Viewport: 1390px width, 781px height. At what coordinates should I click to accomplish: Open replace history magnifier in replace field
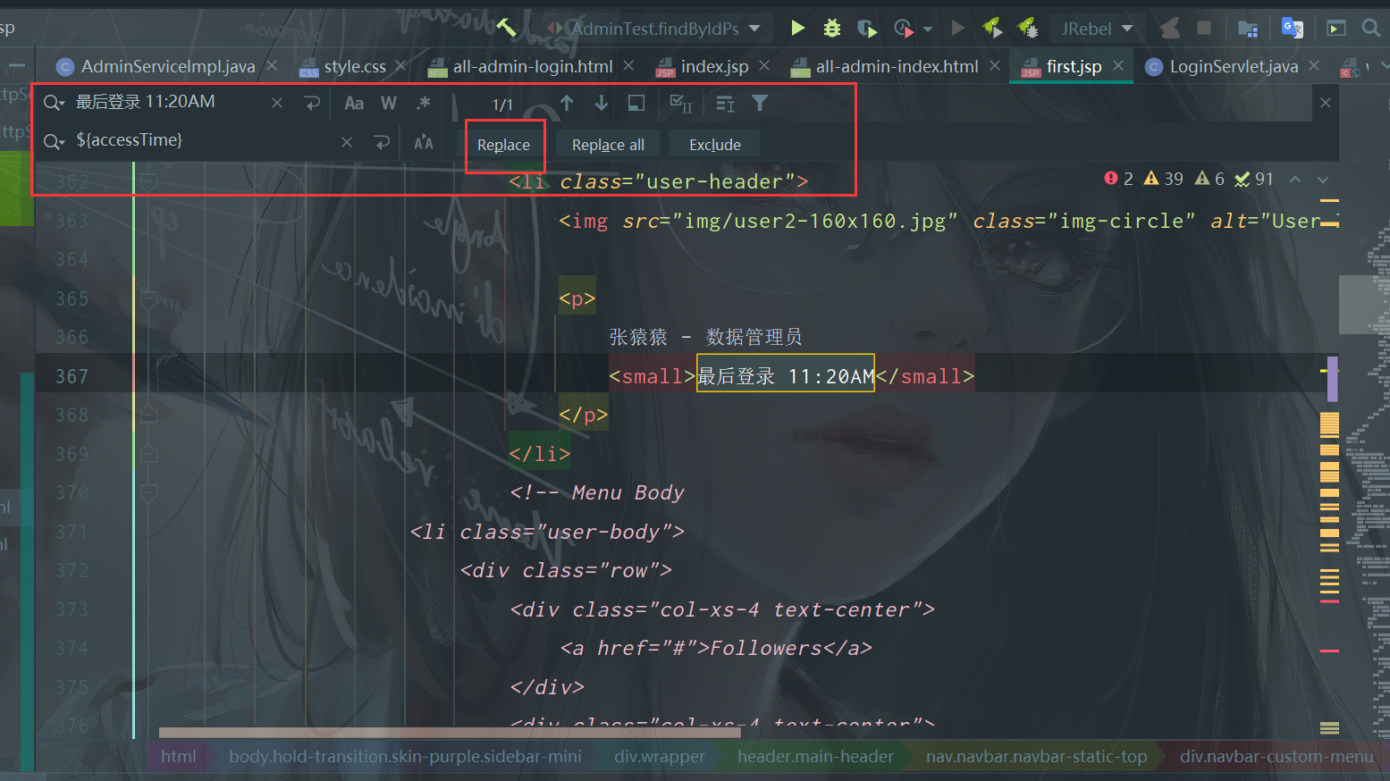tap(54, 141)
